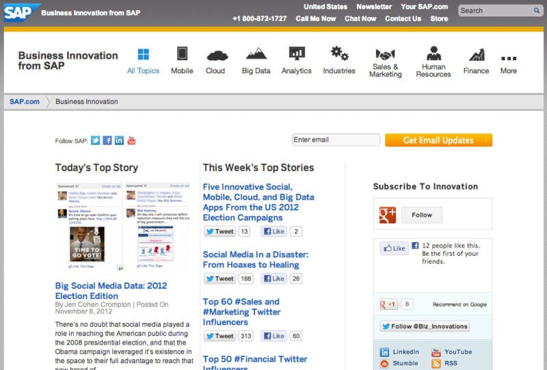Click the Google+ Follow button
The image size is (547, 370).
(422, 215)
